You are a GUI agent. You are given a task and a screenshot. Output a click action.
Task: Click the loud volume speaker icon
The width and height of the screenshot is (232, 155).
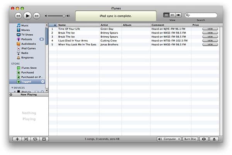tap(68, 16)
